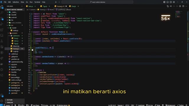This screenshot has height=106, width=189.
Task: Collapse the router folder
Action: (x=14, y=28)
